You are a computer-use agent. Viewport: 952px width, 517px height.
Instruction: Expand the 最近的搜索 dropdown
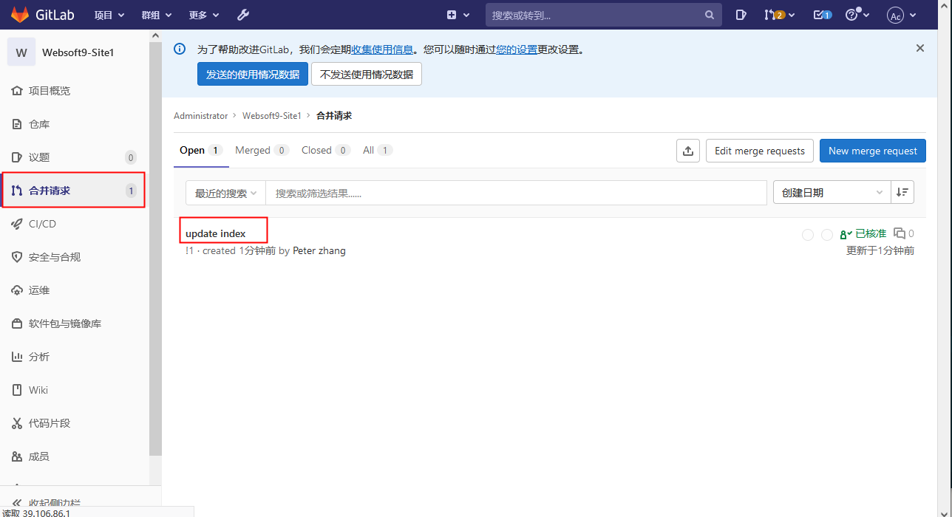225,193
